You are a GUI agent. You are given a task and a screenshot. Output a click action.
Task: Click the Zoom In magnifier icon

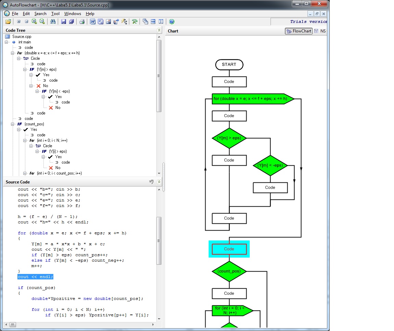click(34, 22)
